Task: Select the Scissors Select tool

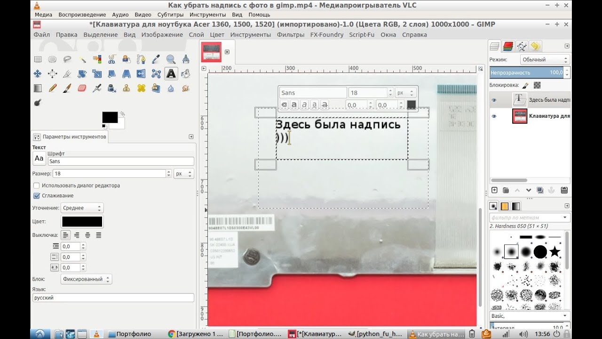Action: click(x=112, y=59)
